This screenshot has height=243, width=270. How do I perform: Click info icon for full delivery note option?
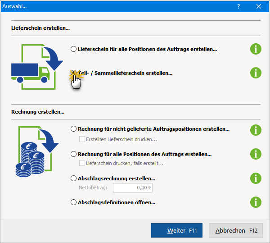[256, 49]
